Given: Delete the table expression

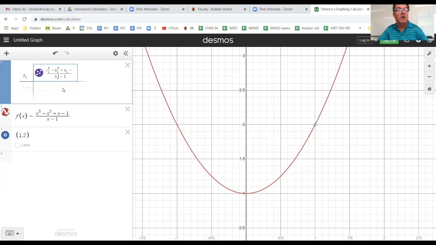Looking at the screenshot, I should (128, 65).
